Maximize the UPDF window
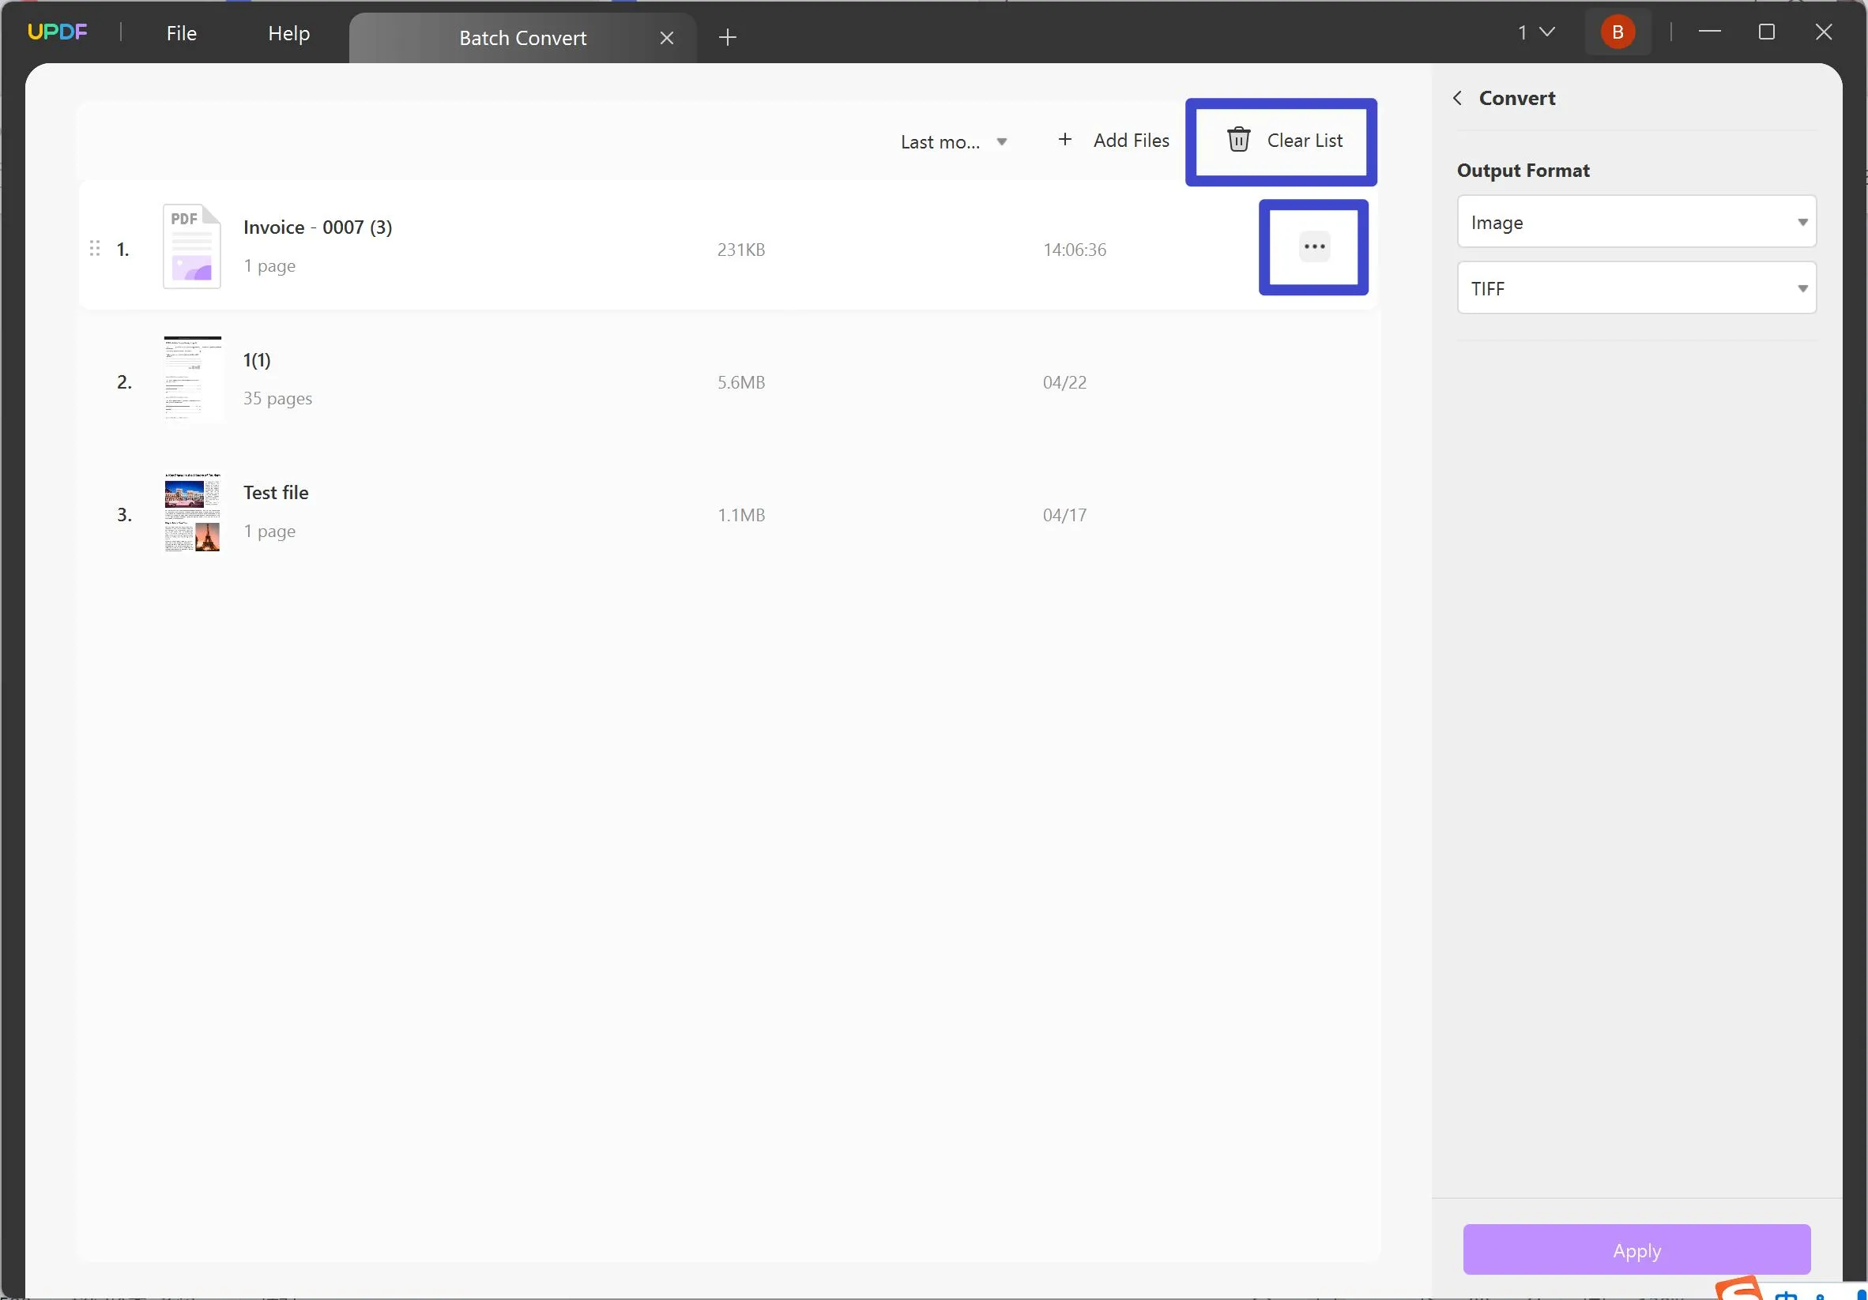The height and width of the screenshot is (1300, 1868). coord(1766,32)
